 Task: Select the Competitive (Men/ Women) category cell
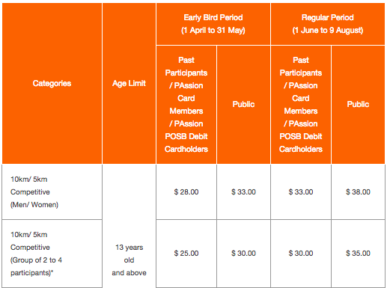point(52,192)
